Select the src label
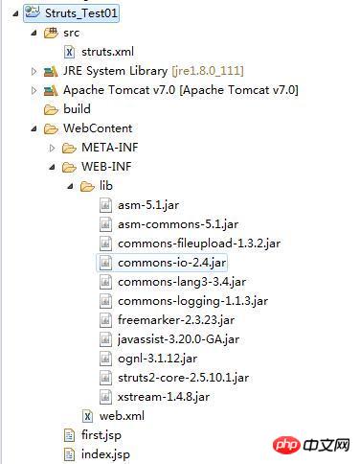Viewport: 360px width, 464px height. (x=71, y=33)
